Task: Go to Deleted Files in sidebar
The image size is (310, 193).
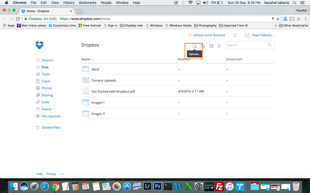Action: (51, 128)
